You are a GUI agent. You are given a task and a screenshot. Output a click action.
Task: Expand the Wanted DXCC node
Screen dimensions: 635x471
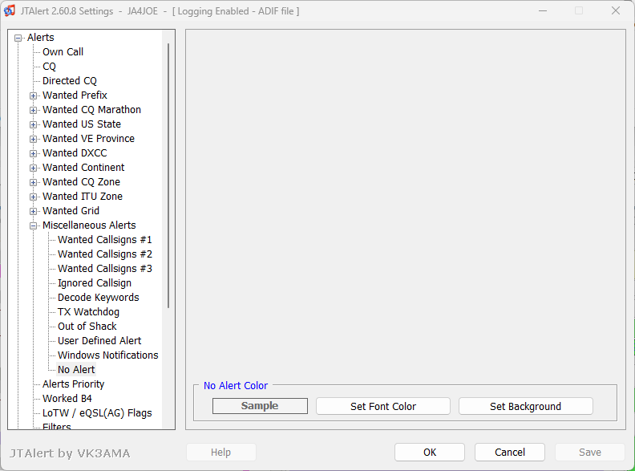[33, 153]
